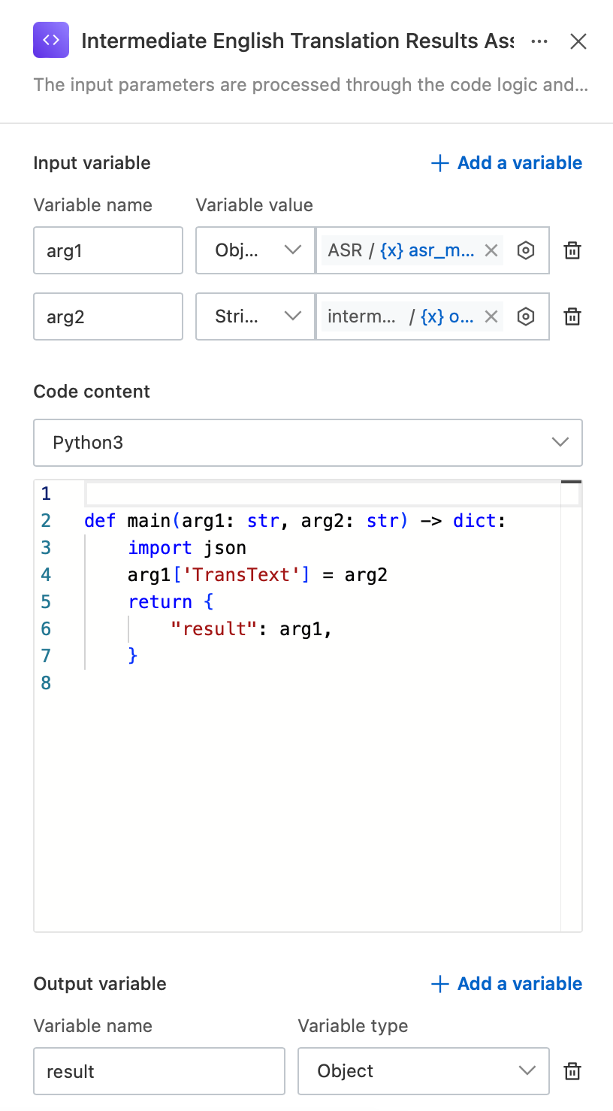
Task: Edit the arg2 variable name field
Action: pyautogui.click(x=108, y=316)
